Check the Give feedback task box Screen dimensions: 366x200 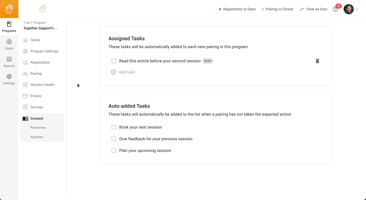click(x=114, y=139)
